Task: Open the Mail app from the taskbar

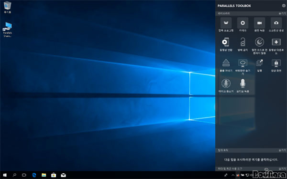Action: click(x=63, y=175)
